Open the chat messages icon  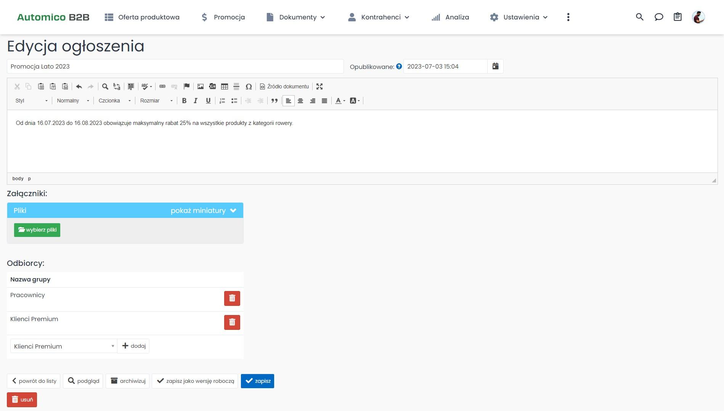tap(658, 17)
